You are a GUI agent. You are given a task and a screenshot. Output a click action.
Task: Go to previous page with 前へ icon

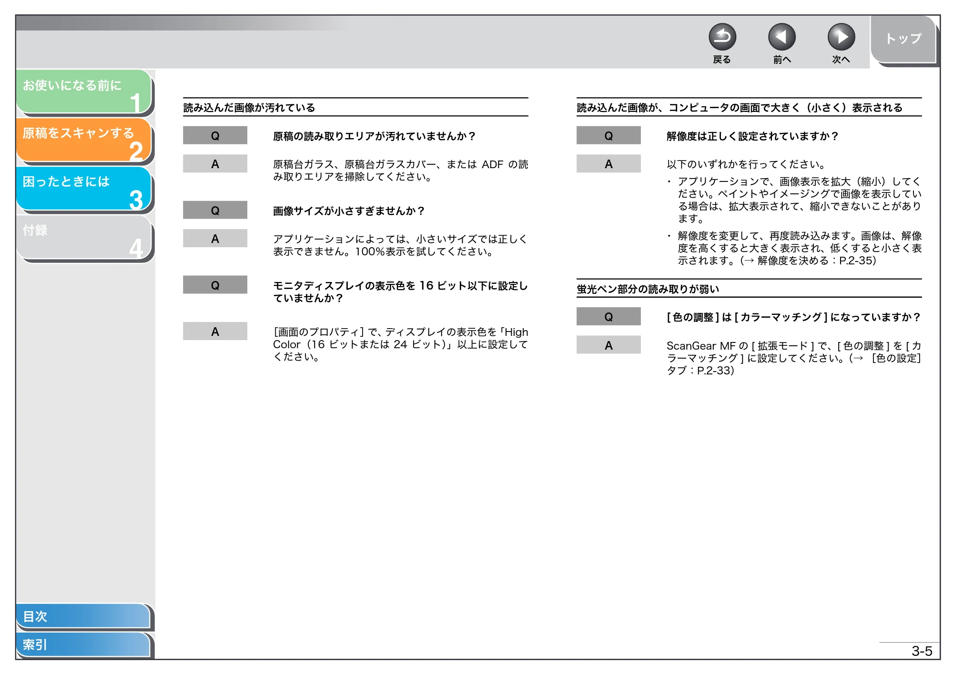click(x=781, y=37)
